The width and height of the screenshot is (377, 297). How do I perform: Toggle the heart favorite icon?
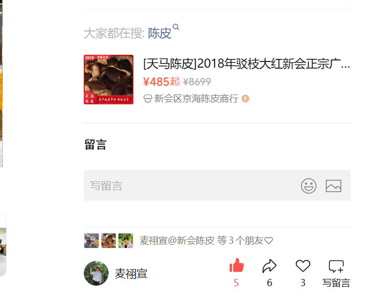coord(303,266)
